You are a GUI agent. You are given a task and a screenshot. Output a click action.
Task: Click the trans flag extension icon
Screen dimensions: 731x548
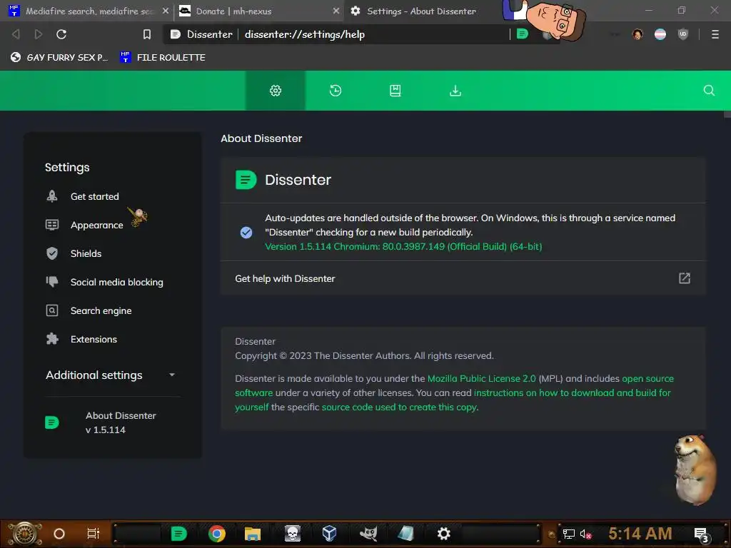660,34
